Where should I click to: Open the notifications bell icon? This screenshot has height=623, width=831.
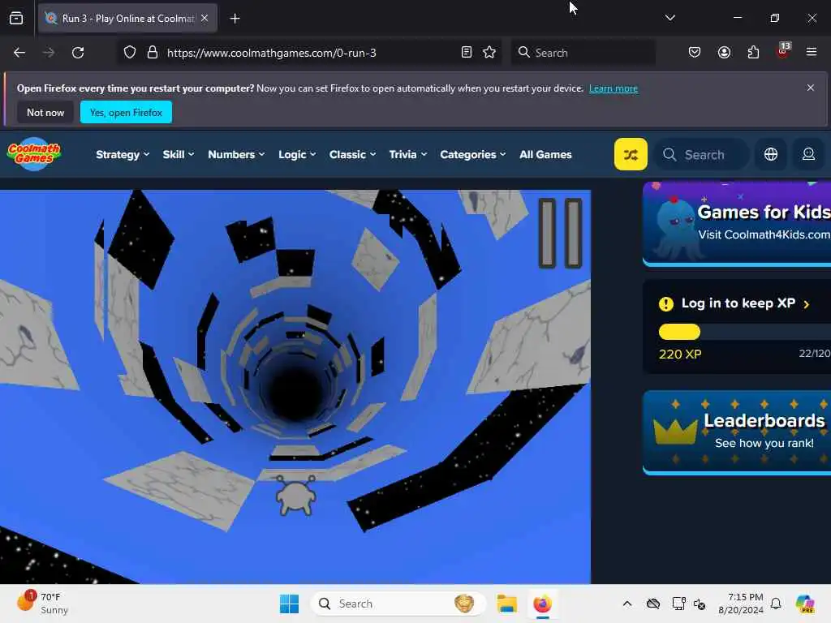point(776,604)
